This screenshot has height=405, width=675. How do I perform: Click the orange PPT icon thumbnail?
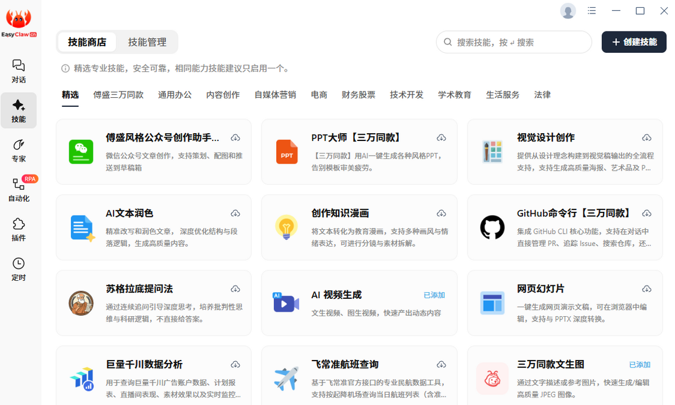click(x=287, y=152)
